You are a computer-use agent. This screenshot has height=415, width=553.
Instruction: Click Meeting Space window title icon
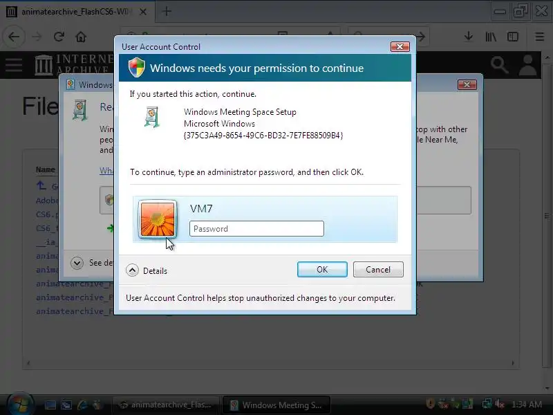click(71, 84)
